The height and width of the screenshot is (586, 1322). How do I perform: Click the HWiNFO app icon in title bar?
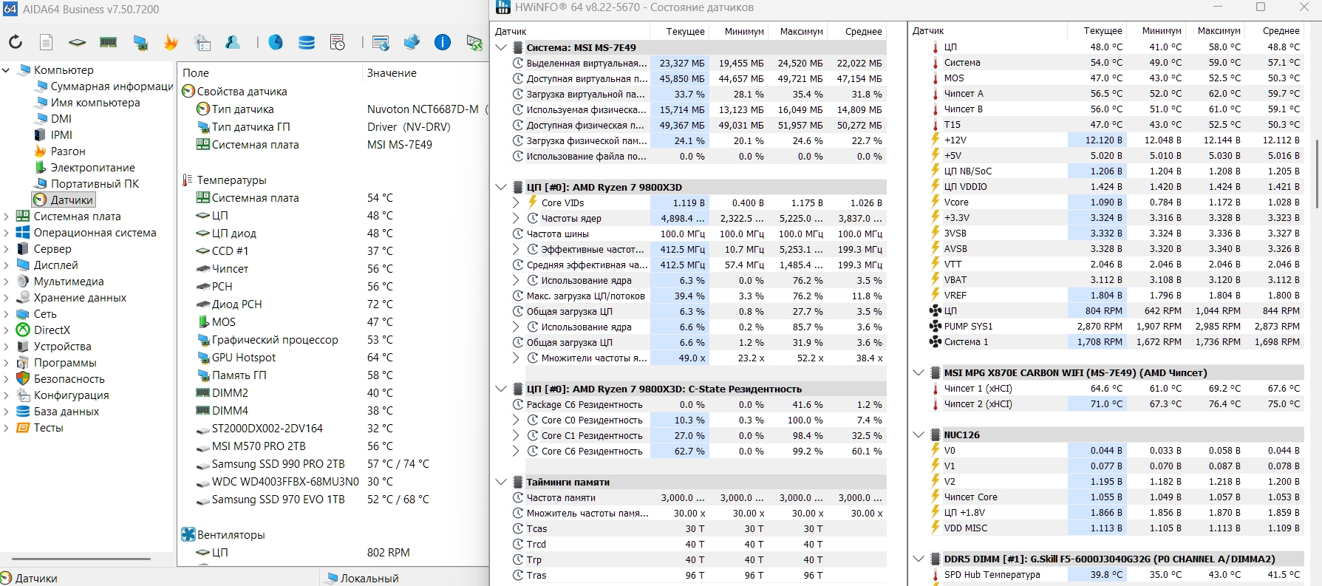502,7
